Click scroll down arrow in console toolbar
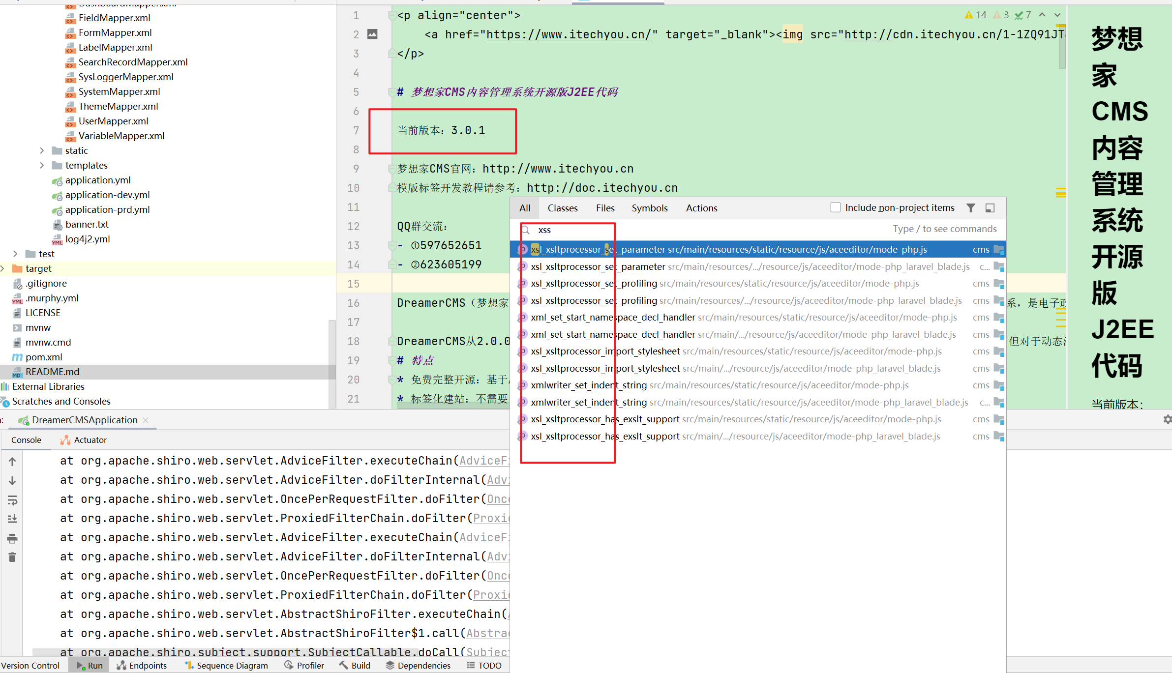The width and height of the screenshot is (1172, 673). tap(12, 481)
